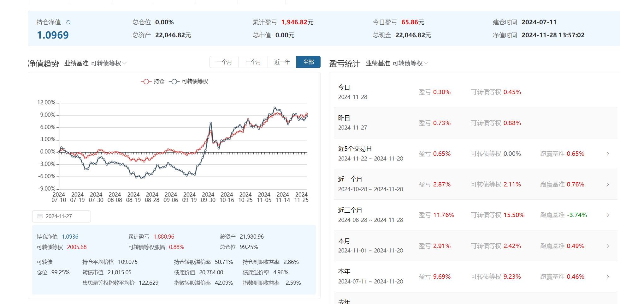Open the arrow for 近5个交易日 row

click(608, 154)
